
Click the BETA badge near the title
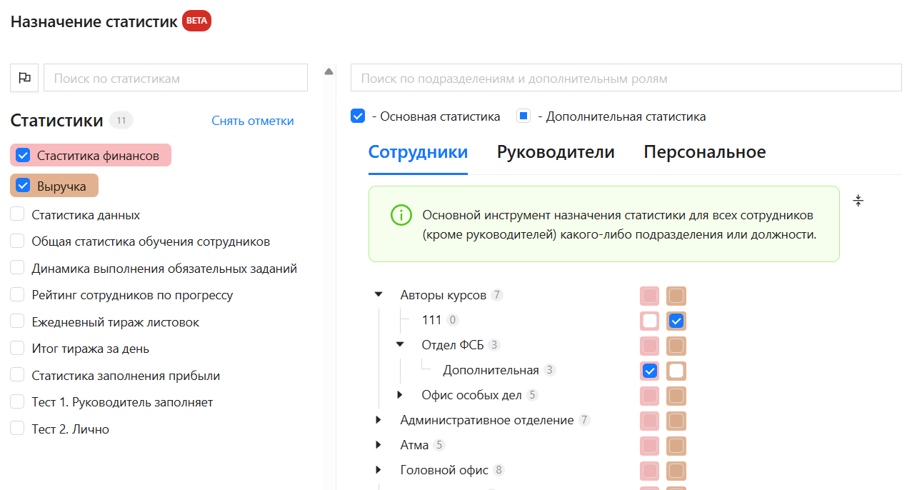point(196,21)
